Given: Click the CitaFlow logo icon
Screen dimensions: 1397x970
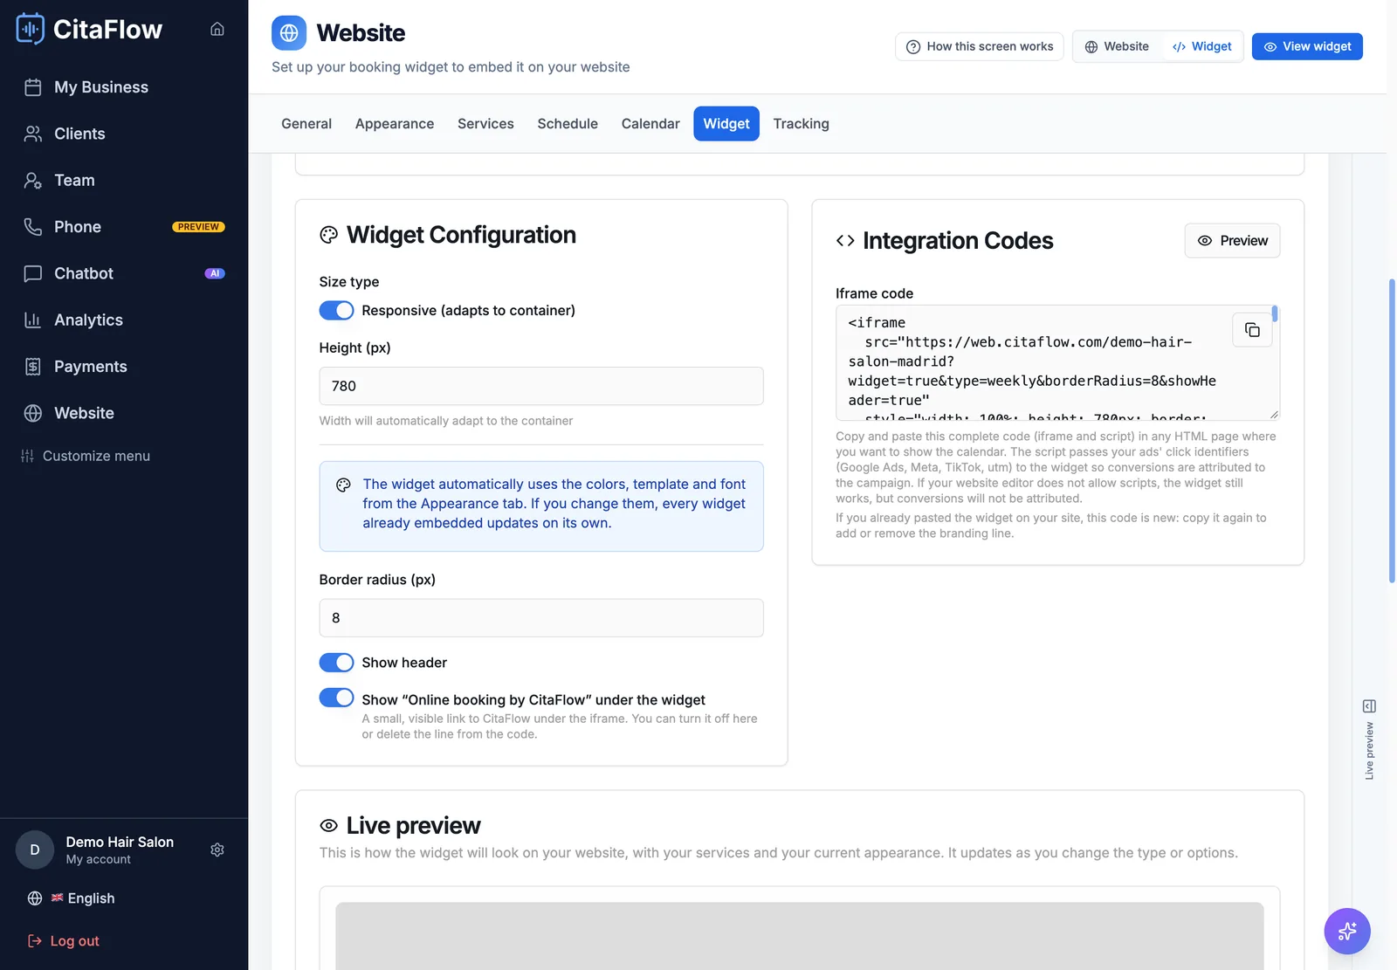Looking at the screenshot, I should (31, 29).
